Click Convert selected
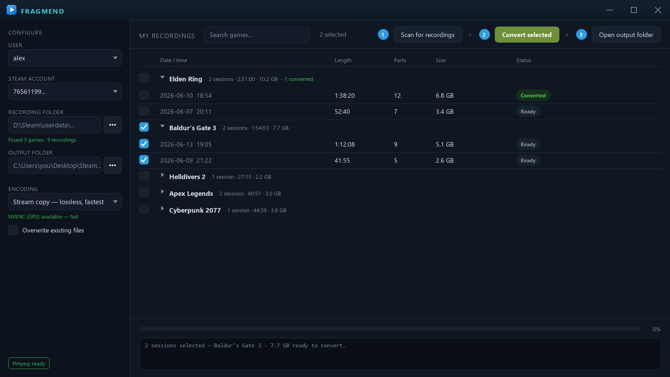 pyautogui.click(x=527, y=35)
